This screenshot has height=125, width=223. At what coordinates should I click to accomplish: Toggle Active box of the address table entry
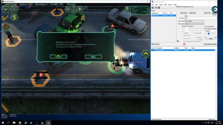152,50
